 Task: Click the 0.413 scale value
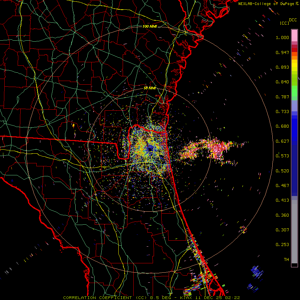282,200
